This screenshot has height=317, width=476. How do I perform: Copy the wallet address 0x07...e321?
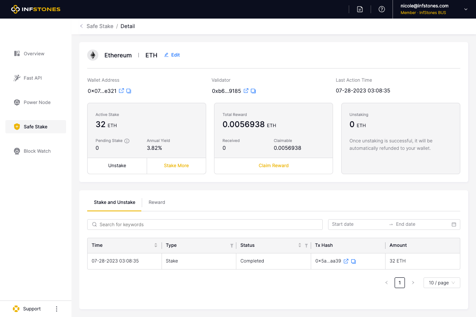click(129, 91)
